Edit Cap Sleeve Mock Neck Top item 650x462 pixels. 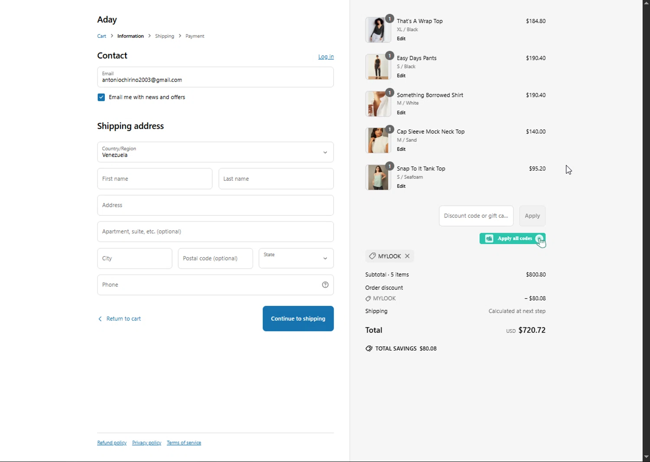click(401, 149)
